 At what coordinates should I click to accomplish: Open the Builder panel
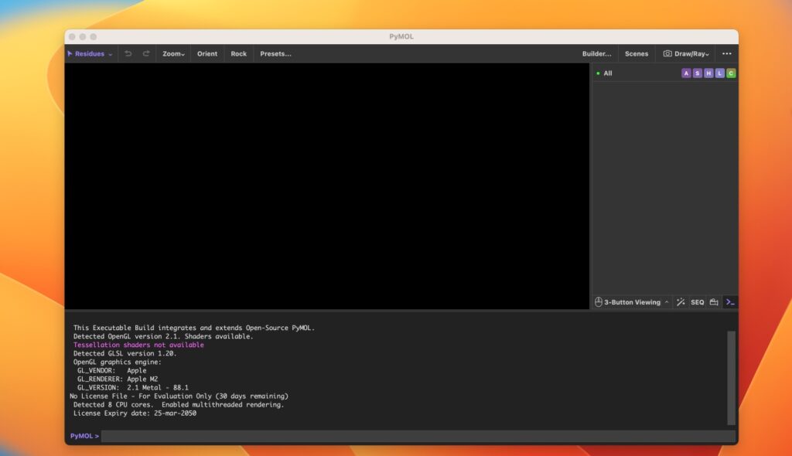point(596,53)
